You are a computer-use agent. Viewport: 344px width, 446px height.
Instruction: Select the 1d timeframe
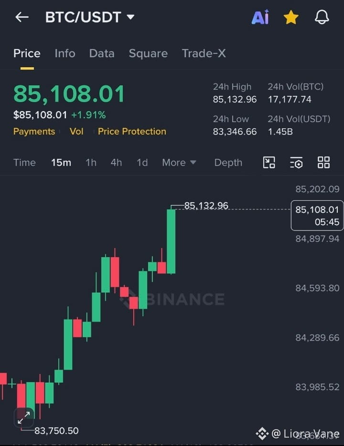(x=142, y=162)
